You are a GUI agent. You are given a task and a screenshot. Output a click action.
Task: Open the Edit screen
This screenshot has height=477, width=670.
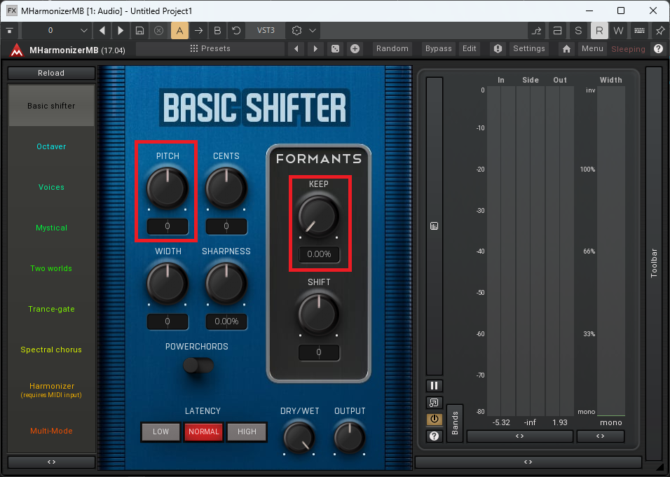469,49
